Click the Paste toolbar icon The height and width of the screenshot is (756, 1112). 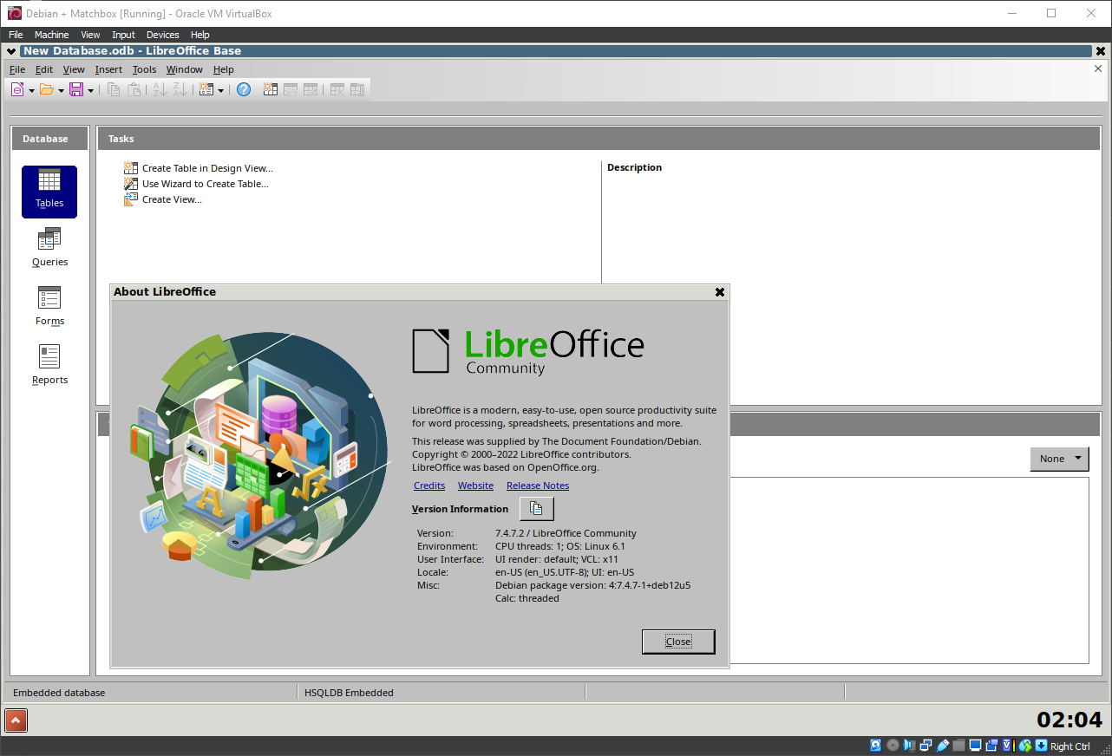coord(134,89)
